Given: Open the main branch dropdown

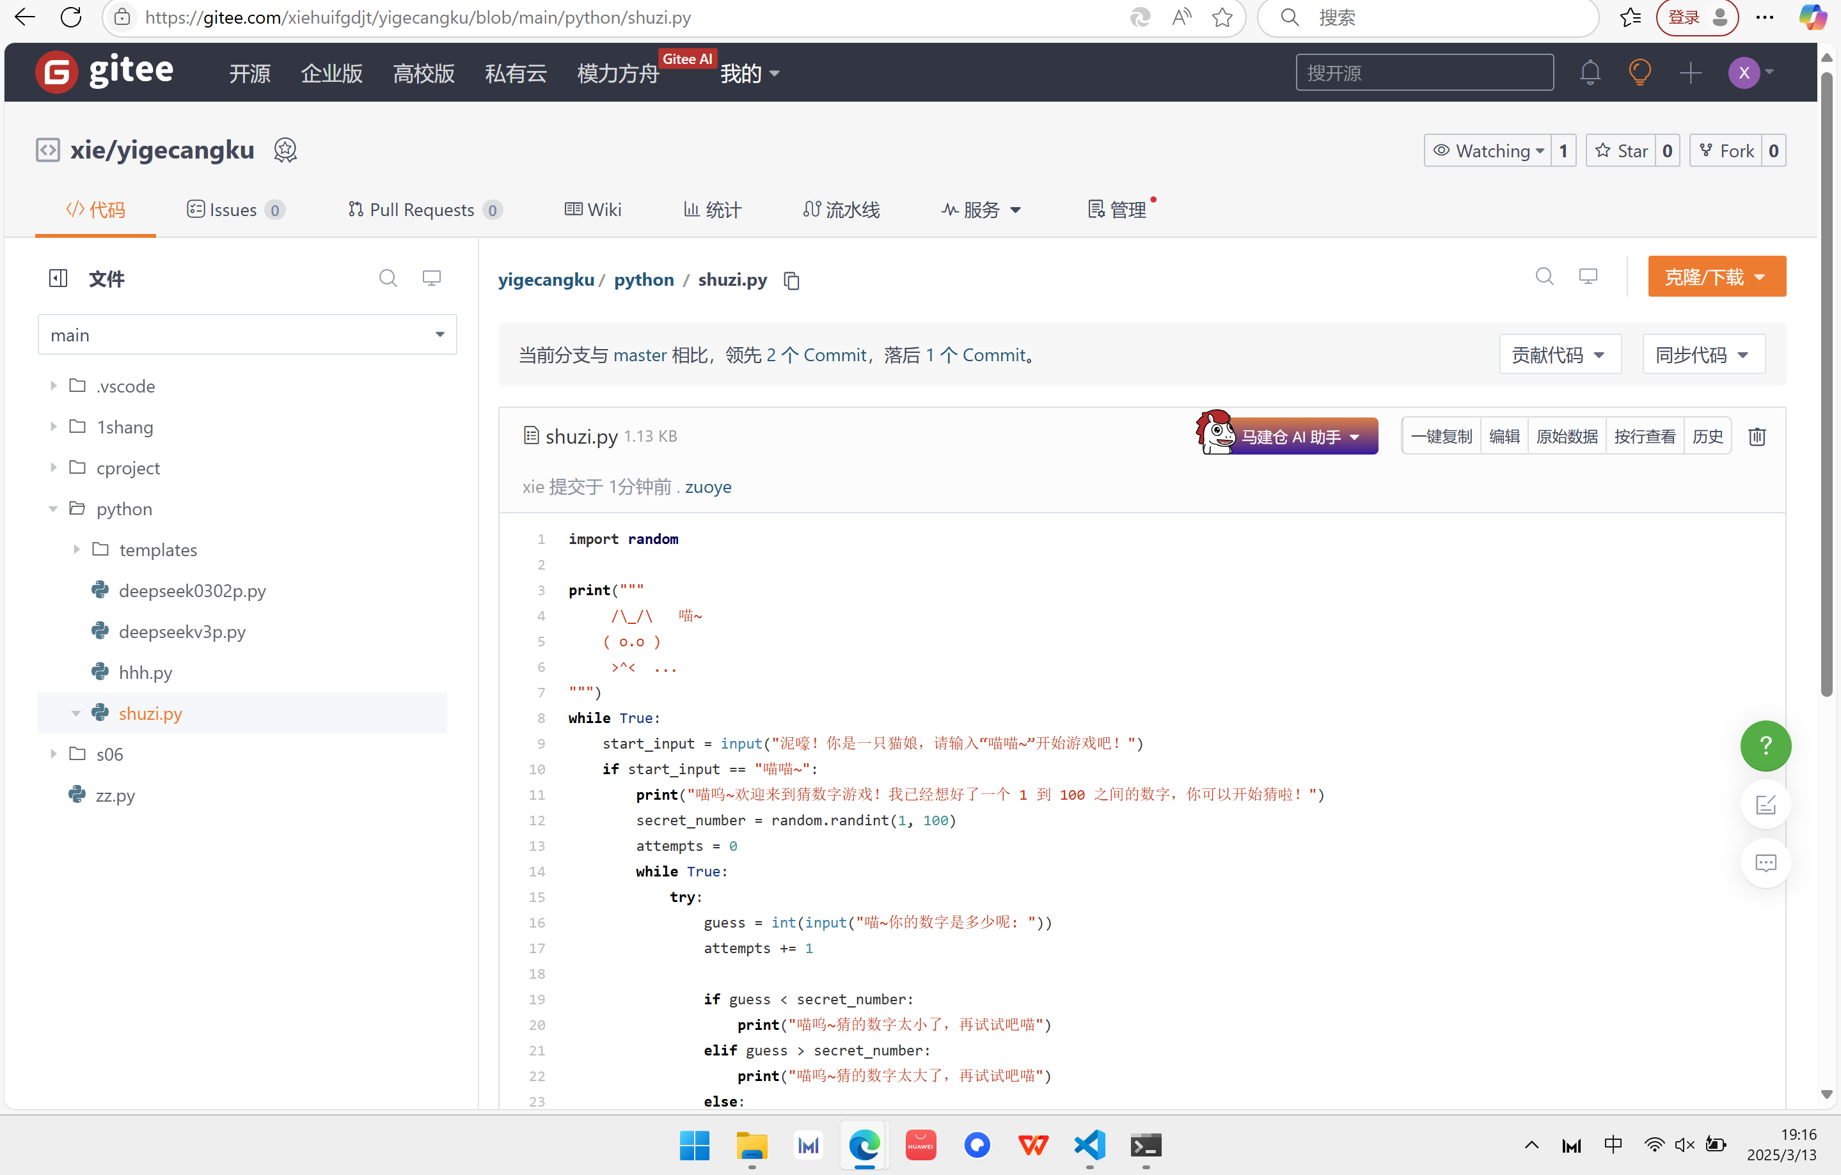Looking at the screenshot, I should [x=247, y=334].
